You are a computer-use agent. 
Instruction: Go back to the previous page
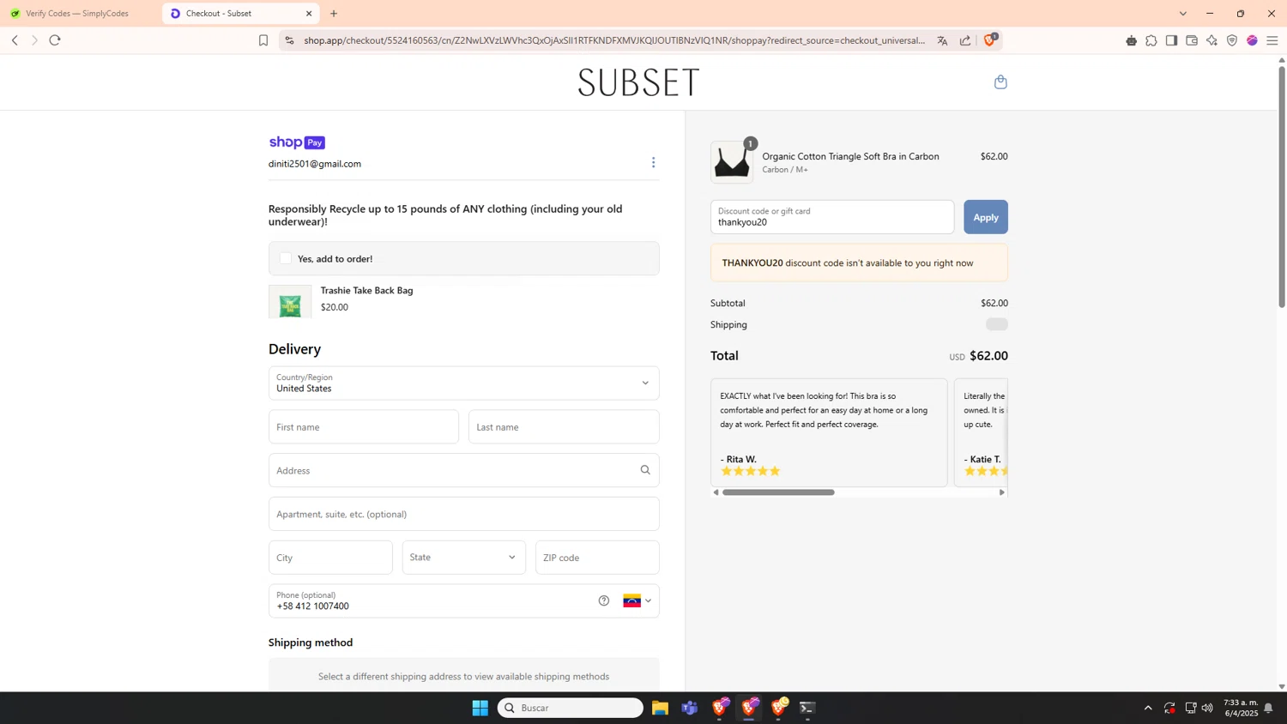pyautogui.click(x=15, y=40)
